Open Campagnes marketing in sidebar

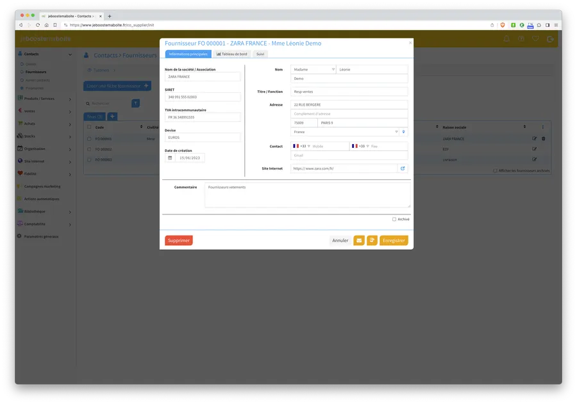pyautogui.click(x=42, y=186)
